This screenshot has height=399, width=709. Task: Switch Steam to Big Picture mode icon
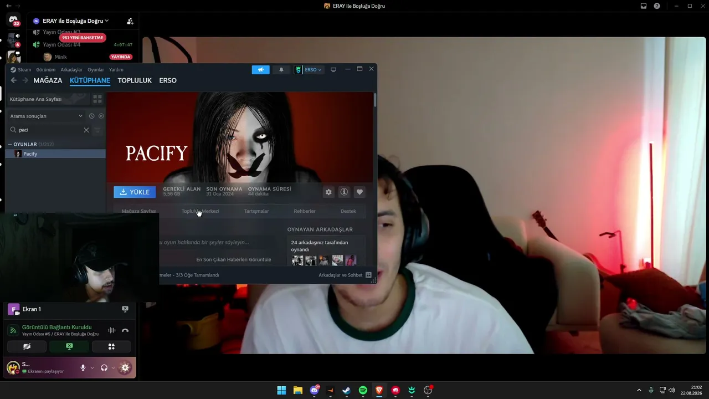point(333,70)
